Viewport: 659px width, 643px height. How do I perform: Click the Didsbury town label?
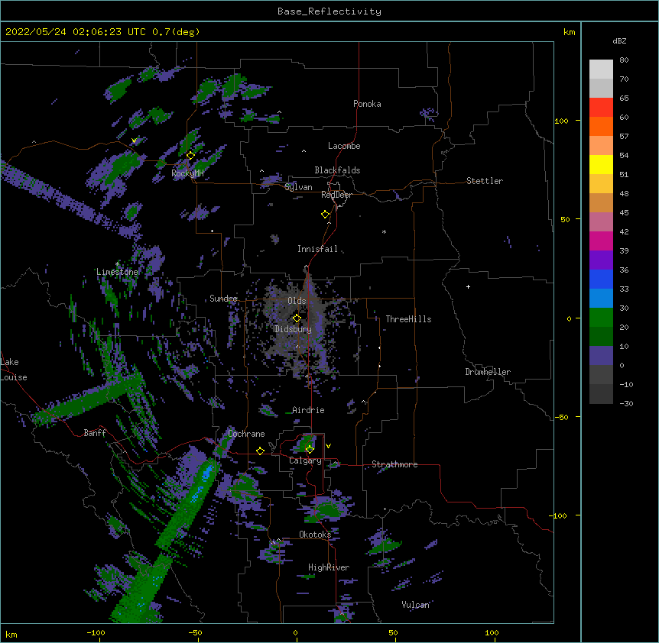[293, 329]
